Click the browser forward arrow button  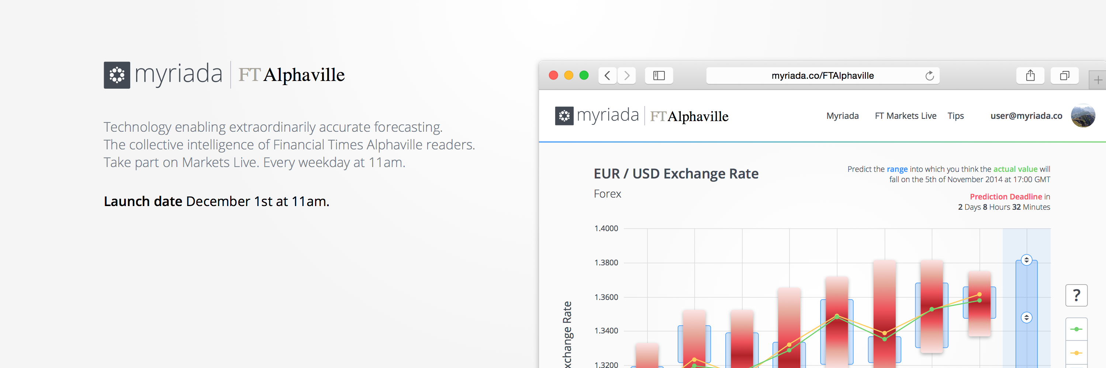(627, 76)
